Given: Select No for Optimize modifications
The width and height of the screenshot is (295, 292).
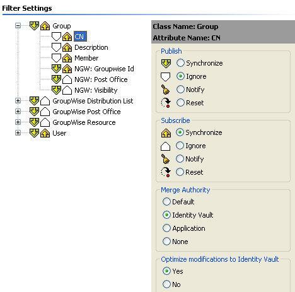Looking at the screenshot, I should pos(166,284).
